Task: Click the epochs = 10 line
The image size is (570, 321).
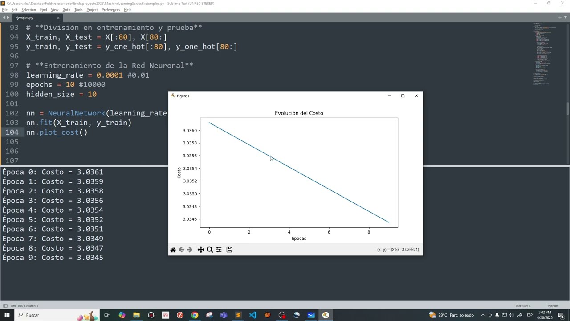Action: (x=66, y=85)
